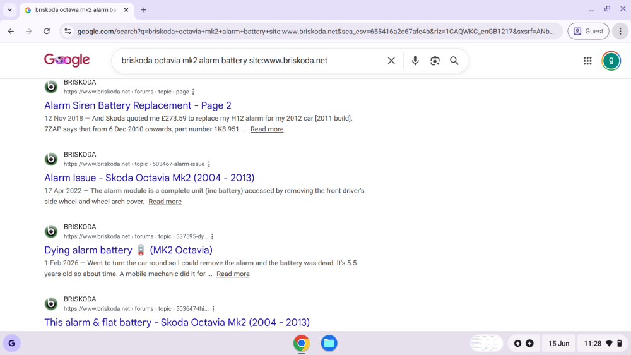Click URL briskoda.net › forums › topic › page
This screenshot has height=355, width=631.
[x=126, y=92]
